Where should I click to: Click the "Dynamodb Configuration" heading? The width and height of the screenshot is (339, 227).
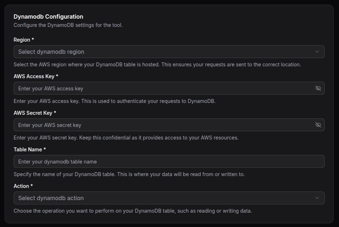pos(48,16)
